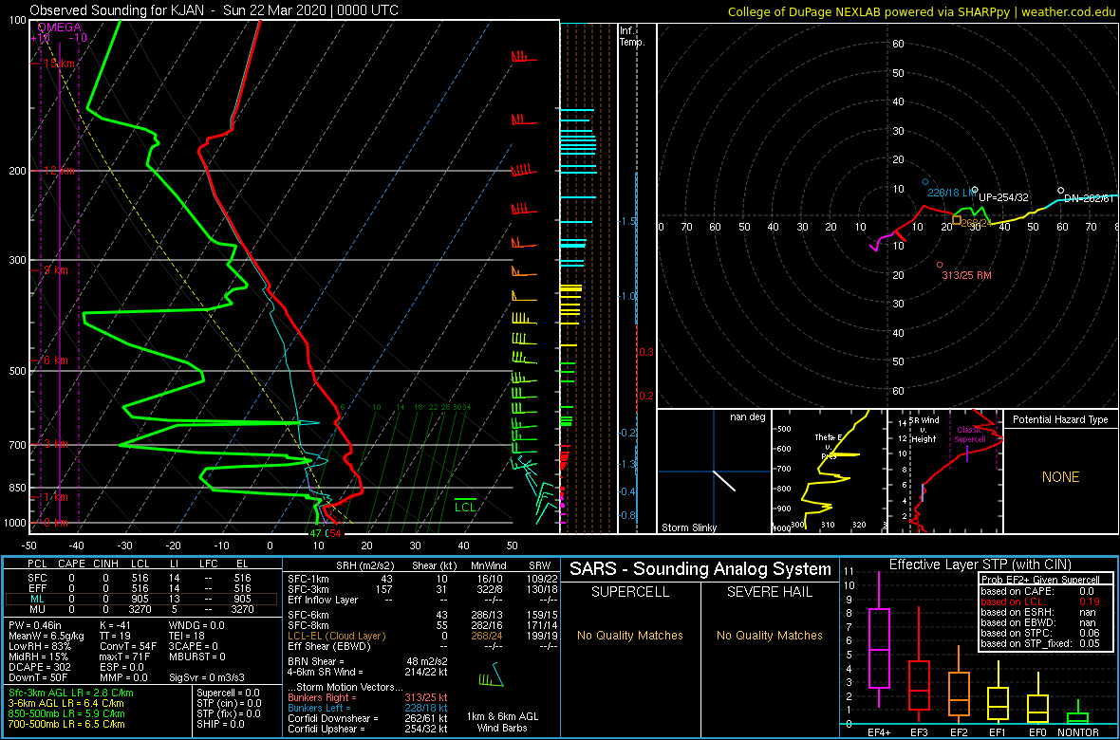Click the white line in Storm Slinky panel
This screenshot has height=740, width=1120.
(x=724, y=481)
